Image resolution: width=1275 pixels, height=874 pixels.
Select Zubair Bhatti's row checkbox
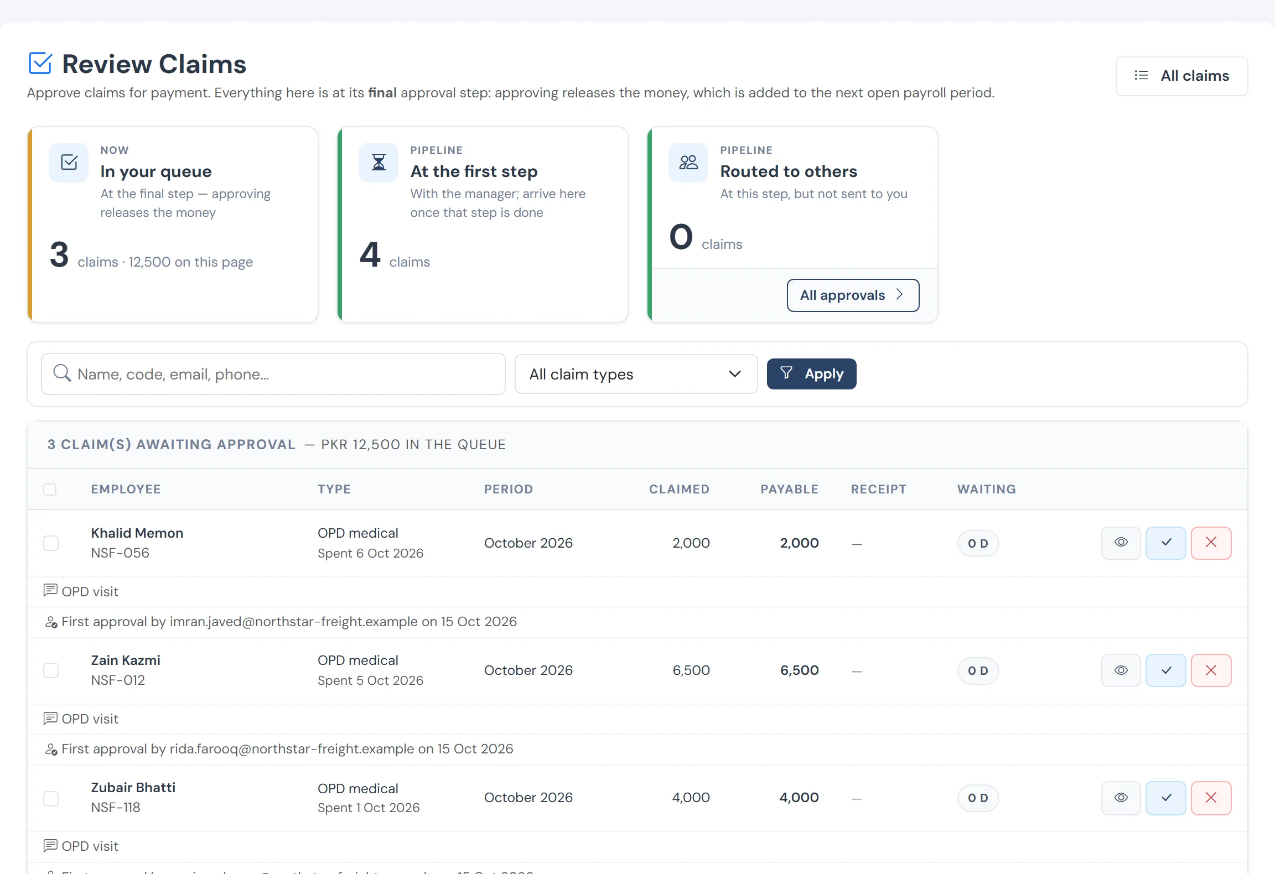point(51,798)
